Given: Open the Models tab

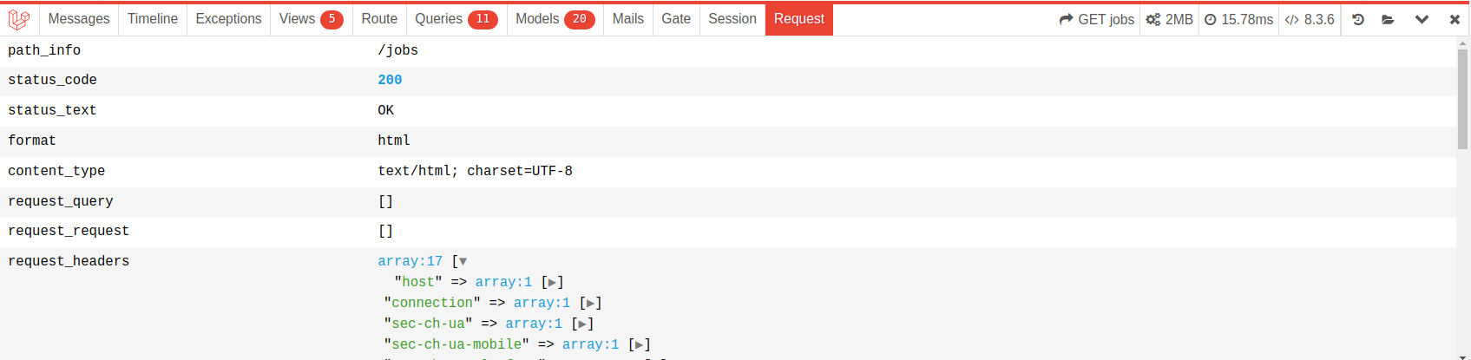Looking at the screenshot, I should click(x=555, y=19).
